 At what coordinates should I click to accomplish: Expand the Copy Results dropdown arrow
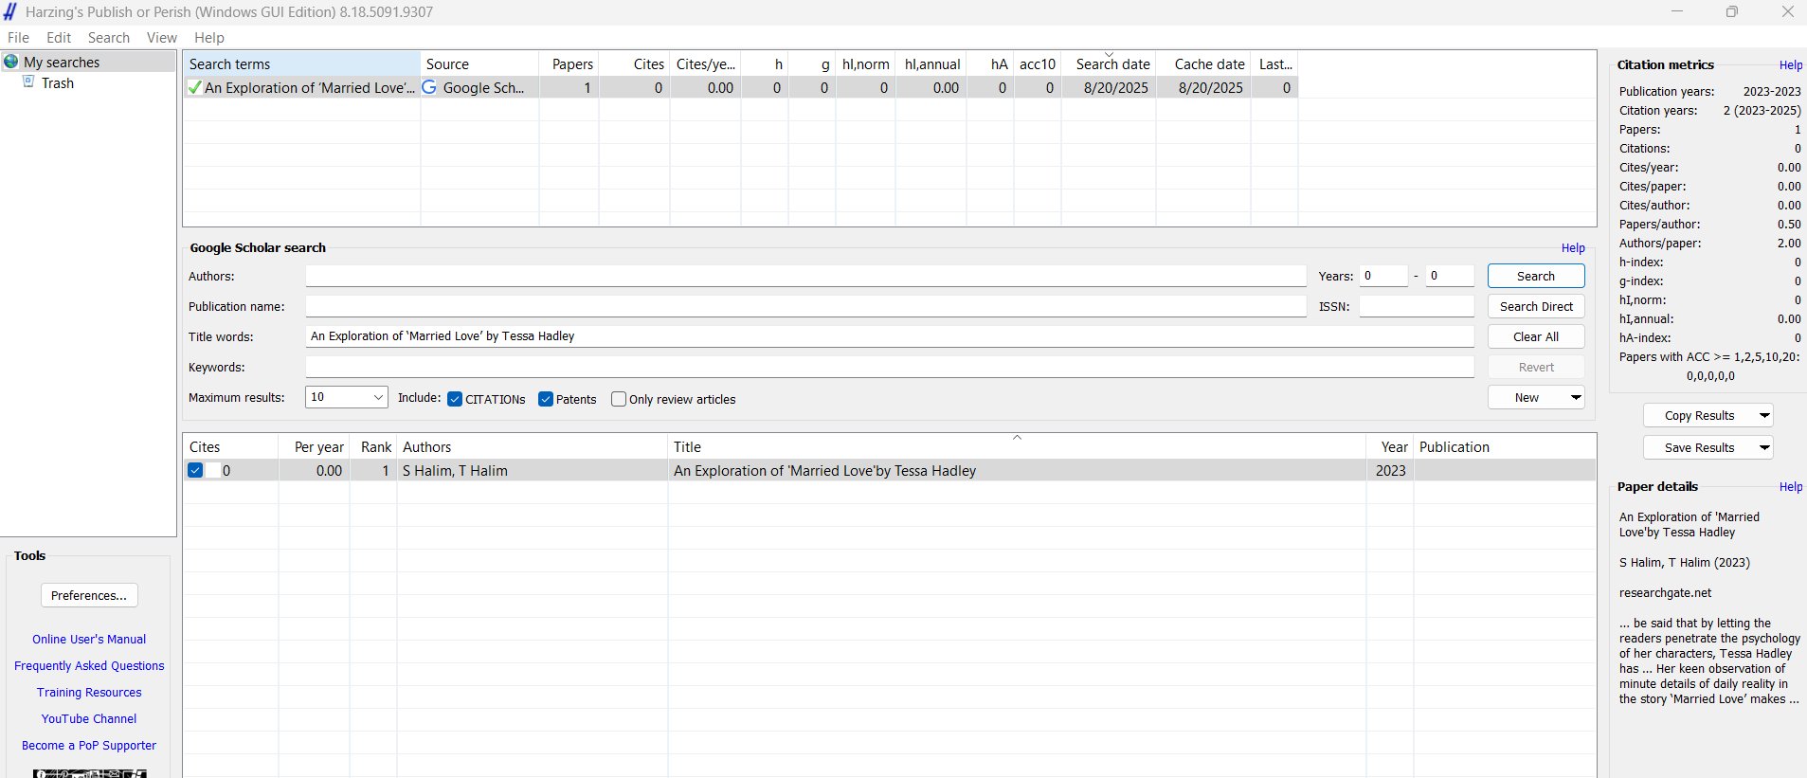[1763, 415]
